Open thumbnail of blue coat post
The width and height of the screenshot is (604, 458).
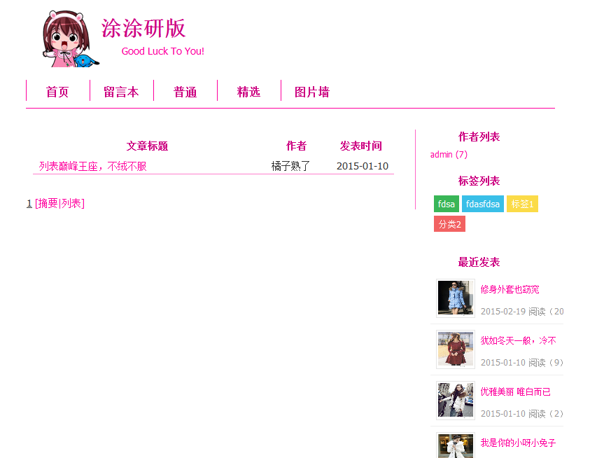tap(456, 298)
